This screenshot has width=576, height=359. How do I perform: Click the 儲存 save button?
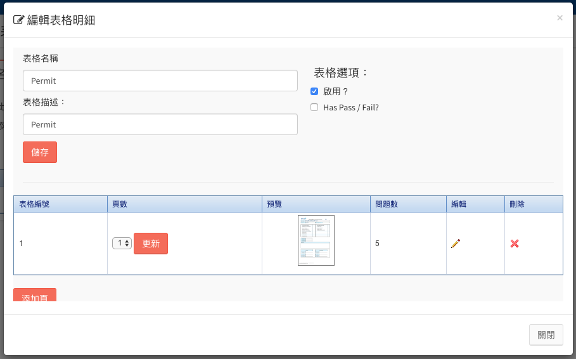click(40, 152)
